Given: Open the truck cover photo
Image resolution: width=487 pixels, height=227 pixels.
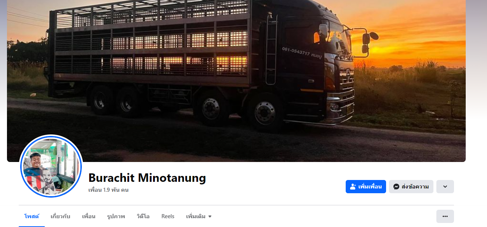Looking at the screenshot, I should (236, 81).
